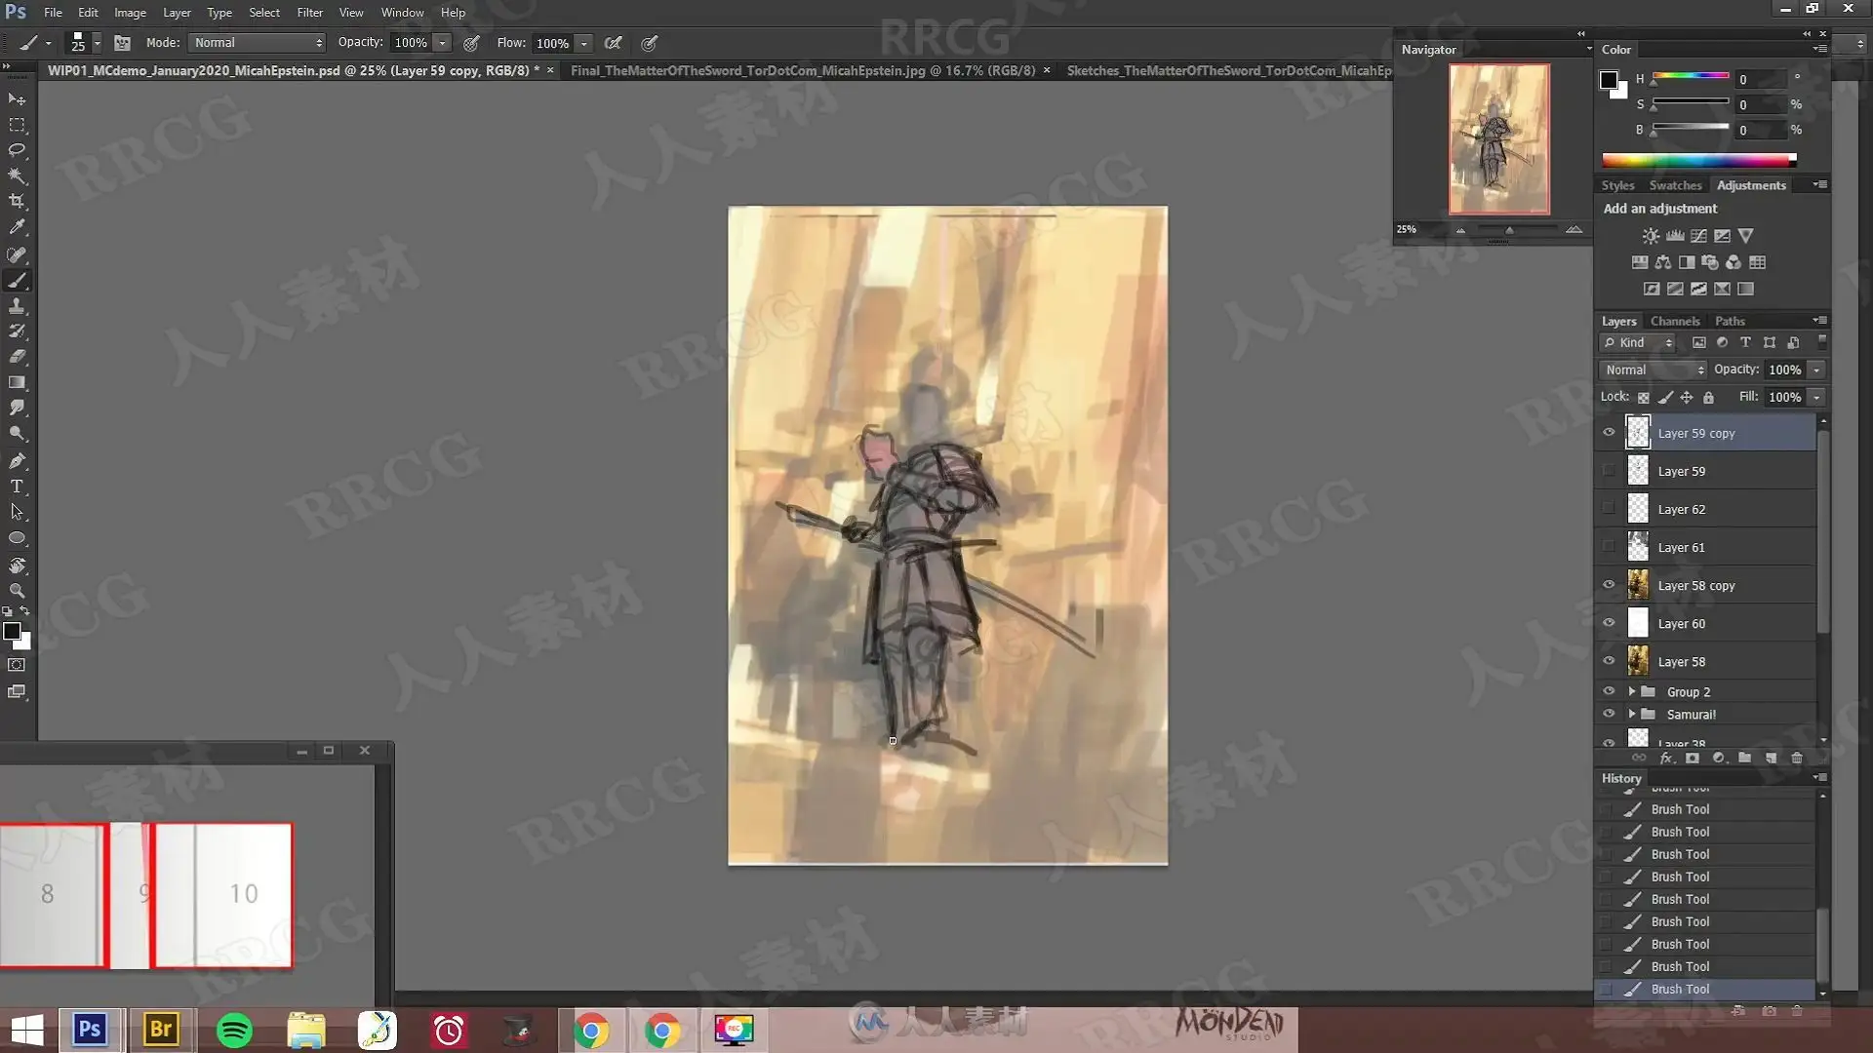Hide Layer 59 copy

click(1609, 433)
